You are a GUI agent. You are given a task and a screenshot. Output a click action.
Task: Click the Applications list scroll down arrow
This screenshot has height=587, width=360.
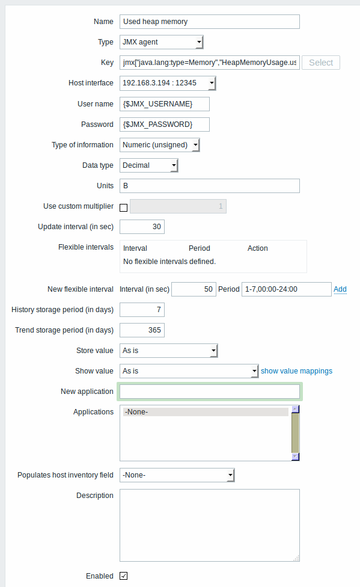[295, 456]
